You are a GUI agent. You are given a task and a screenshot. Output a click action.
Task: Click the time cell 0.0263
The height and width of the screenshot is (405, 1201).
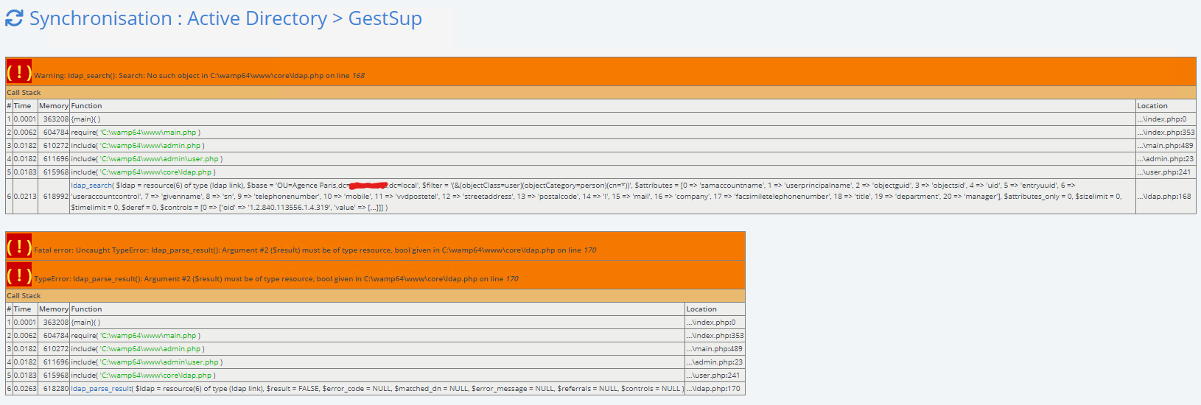tap(25, 388)
